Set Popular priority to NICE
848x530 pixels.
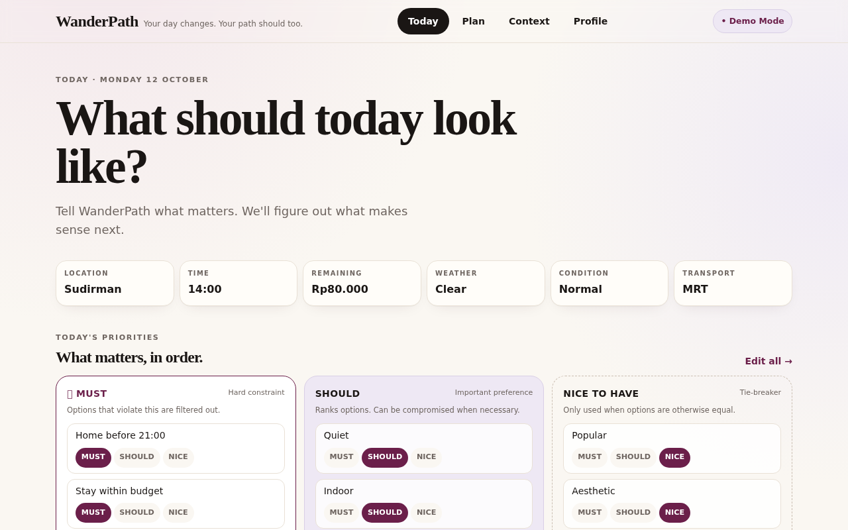click(674, 457)
